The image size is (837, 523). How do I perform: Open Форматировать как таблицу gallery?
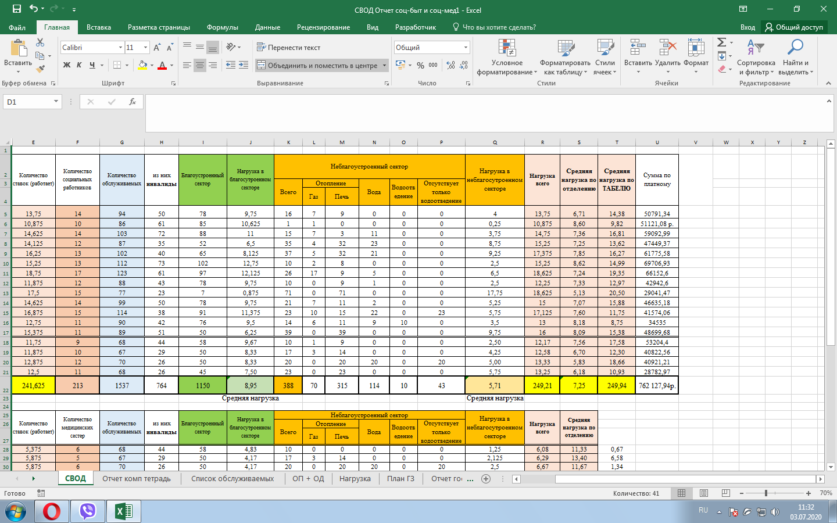(565, 57)
